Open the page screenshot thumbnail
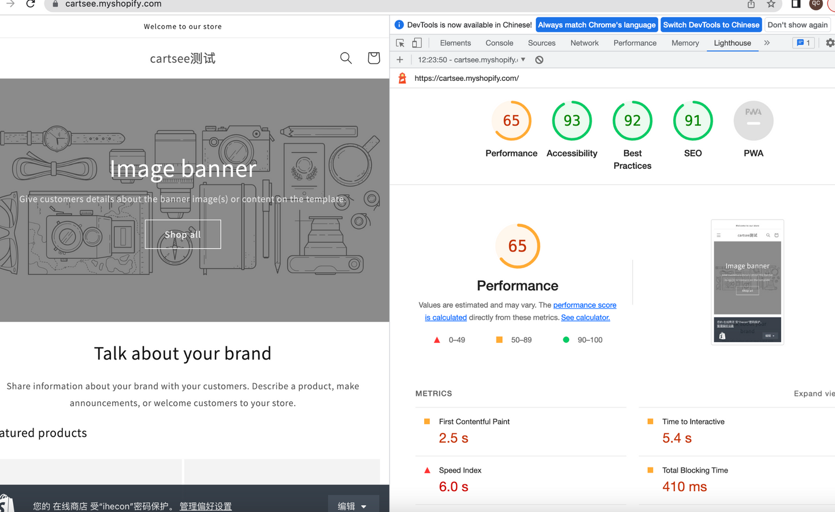835x512 pixels. pos(747,282)
